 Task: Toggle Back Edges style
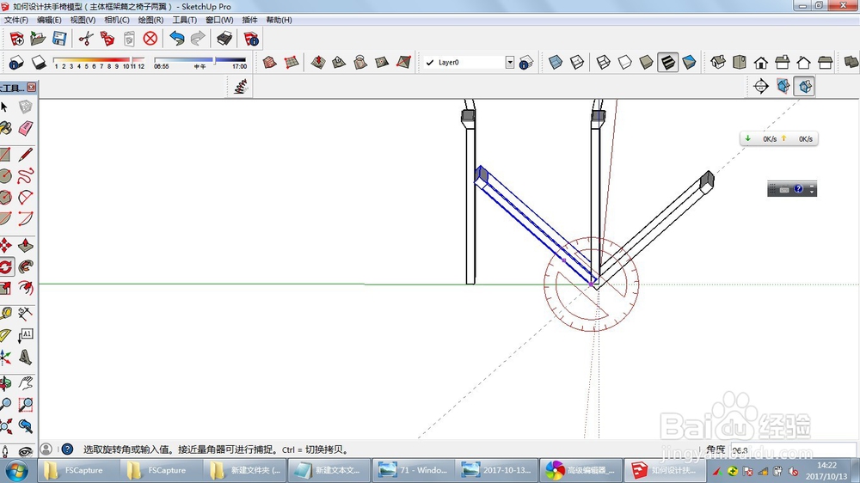576,63
